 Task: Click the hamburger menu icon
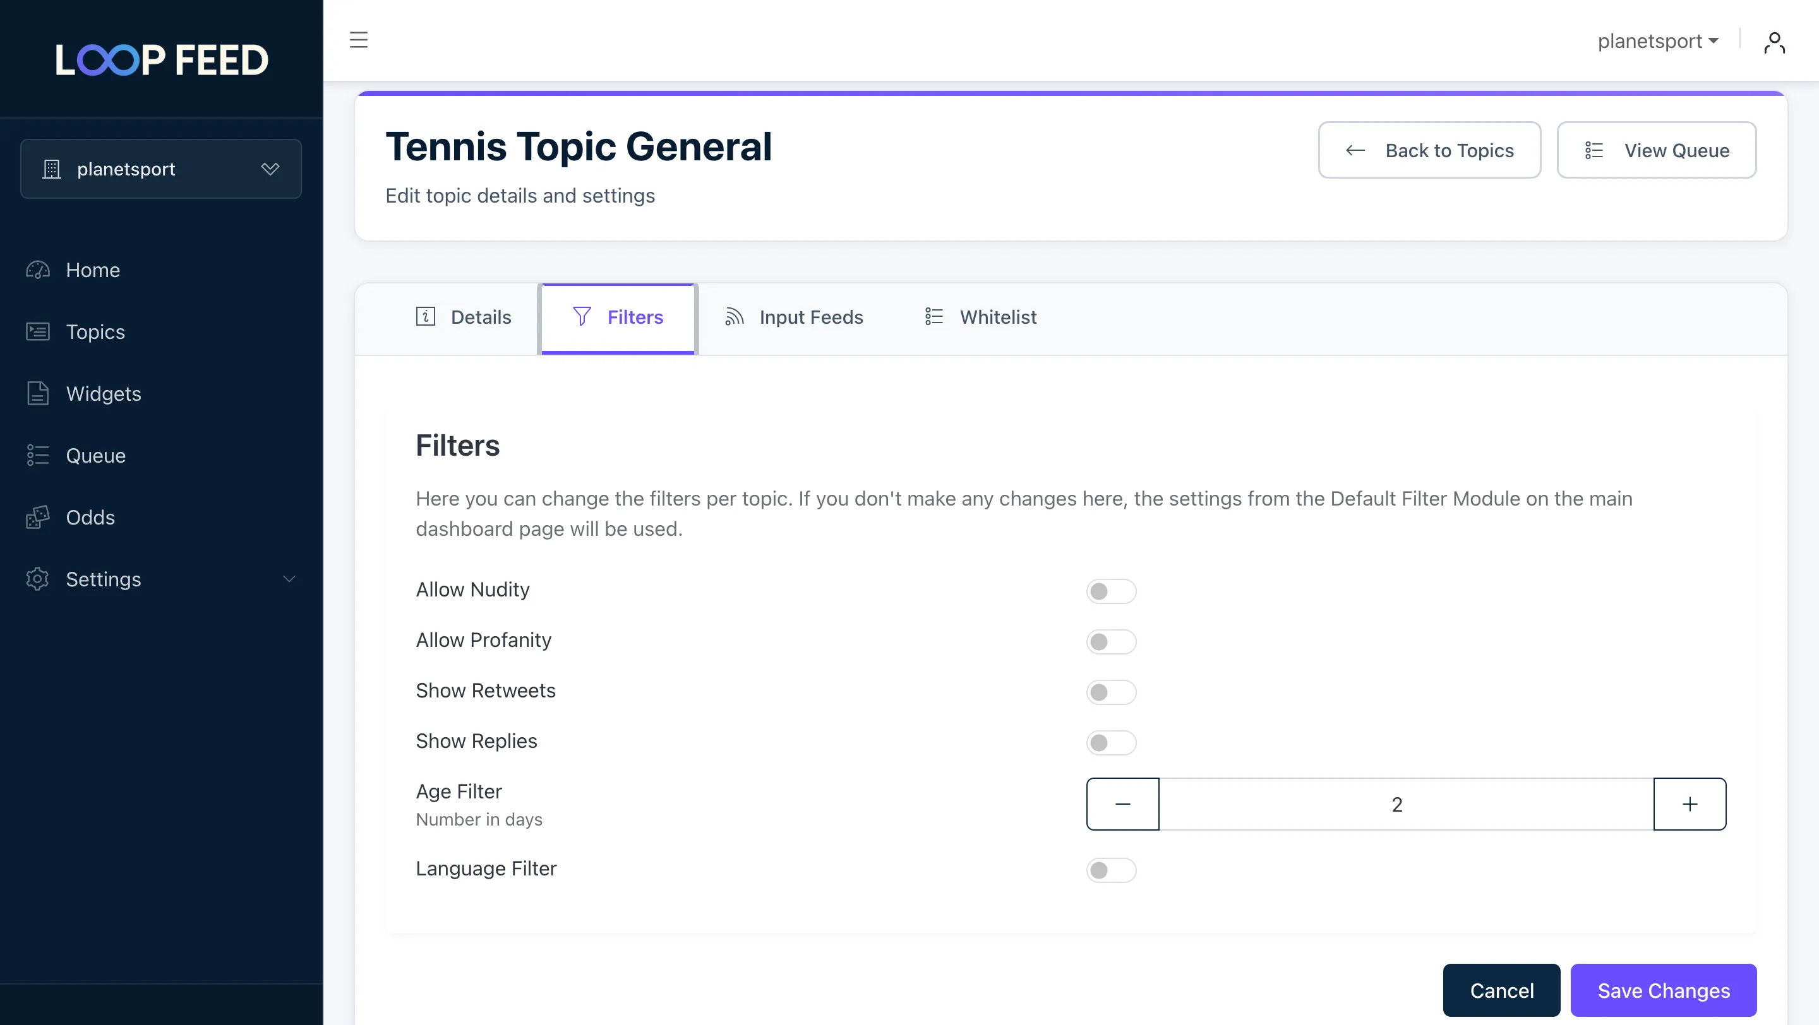359,40
